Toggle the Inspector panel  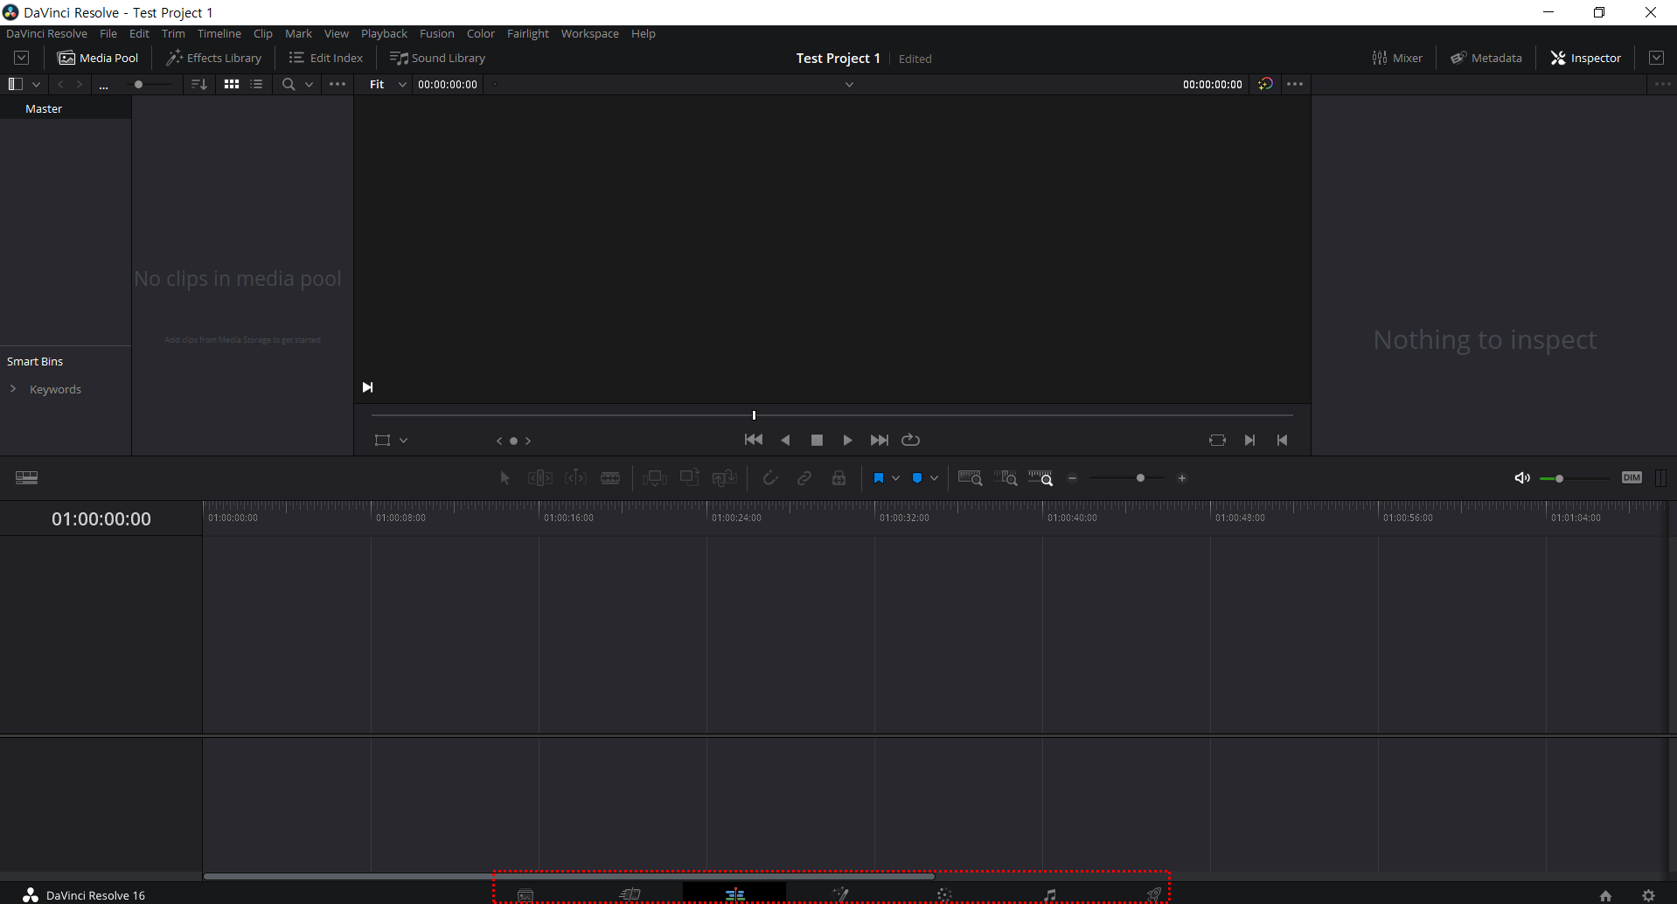coord(1586,58)
